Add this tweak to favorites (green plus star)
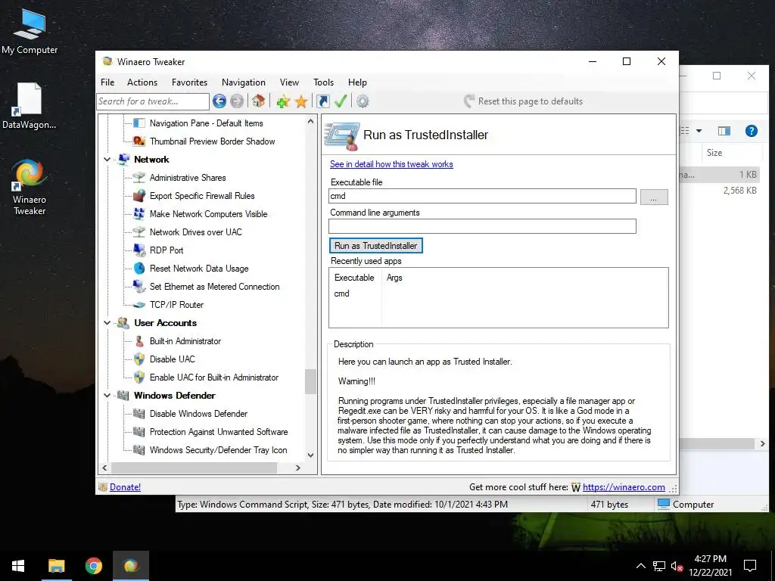The image size is (775, 581). 283,101
